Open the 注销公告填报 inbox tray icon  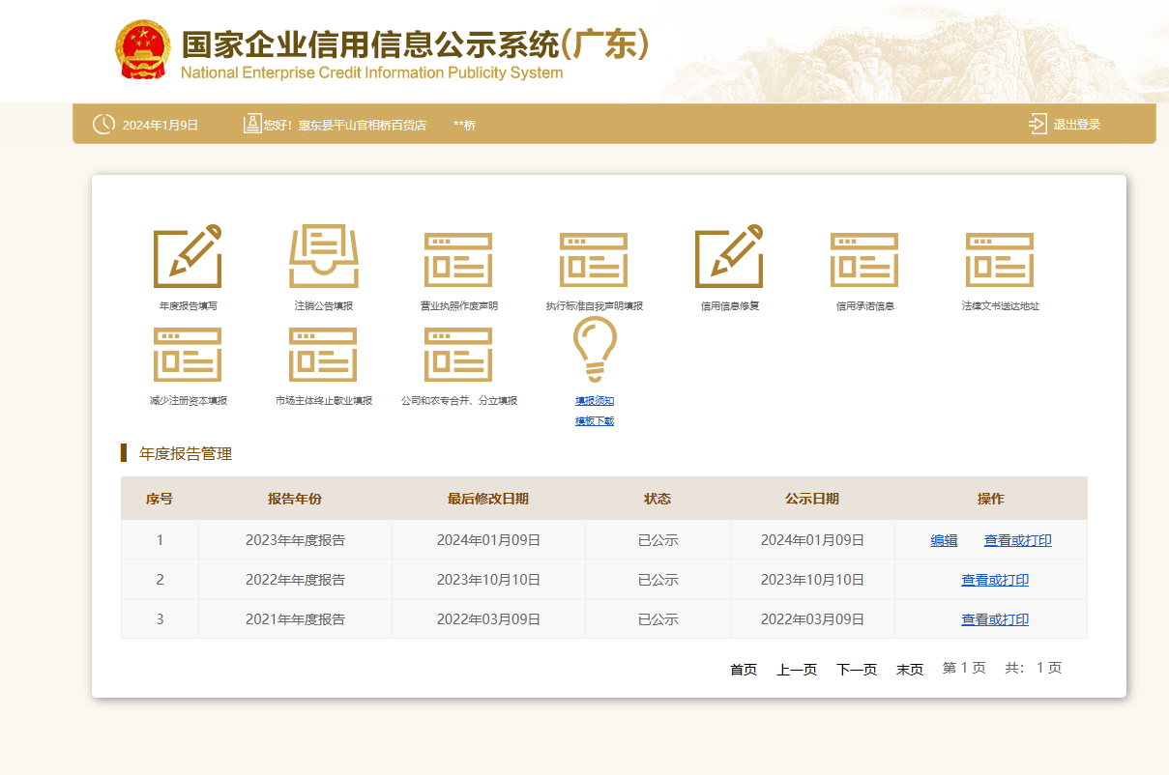pos(324,256)
